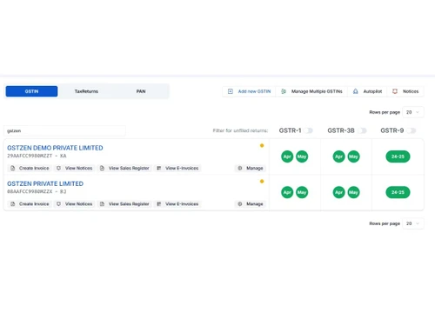The image size is (435, 326).
Task: Open top Rows per page dropdown
Action: 413,112
